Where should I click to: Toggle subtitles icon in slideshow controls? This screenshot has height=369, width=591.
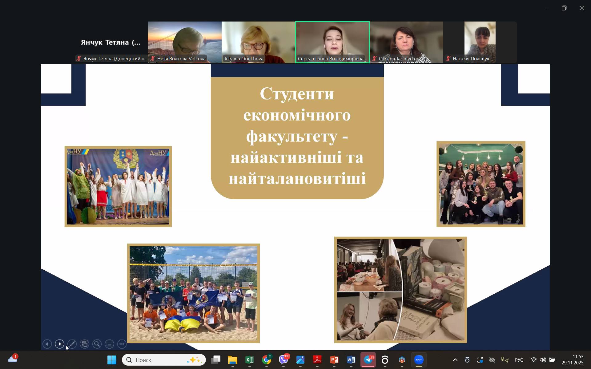click(x=110, y=344)
